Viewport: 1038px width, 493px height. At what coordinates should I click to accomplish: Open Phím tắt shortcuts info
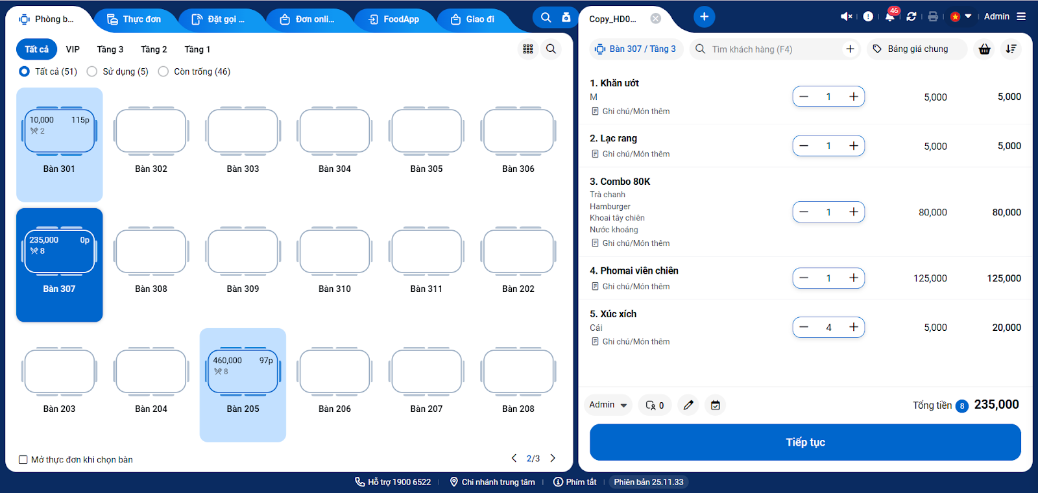[575, 482]
